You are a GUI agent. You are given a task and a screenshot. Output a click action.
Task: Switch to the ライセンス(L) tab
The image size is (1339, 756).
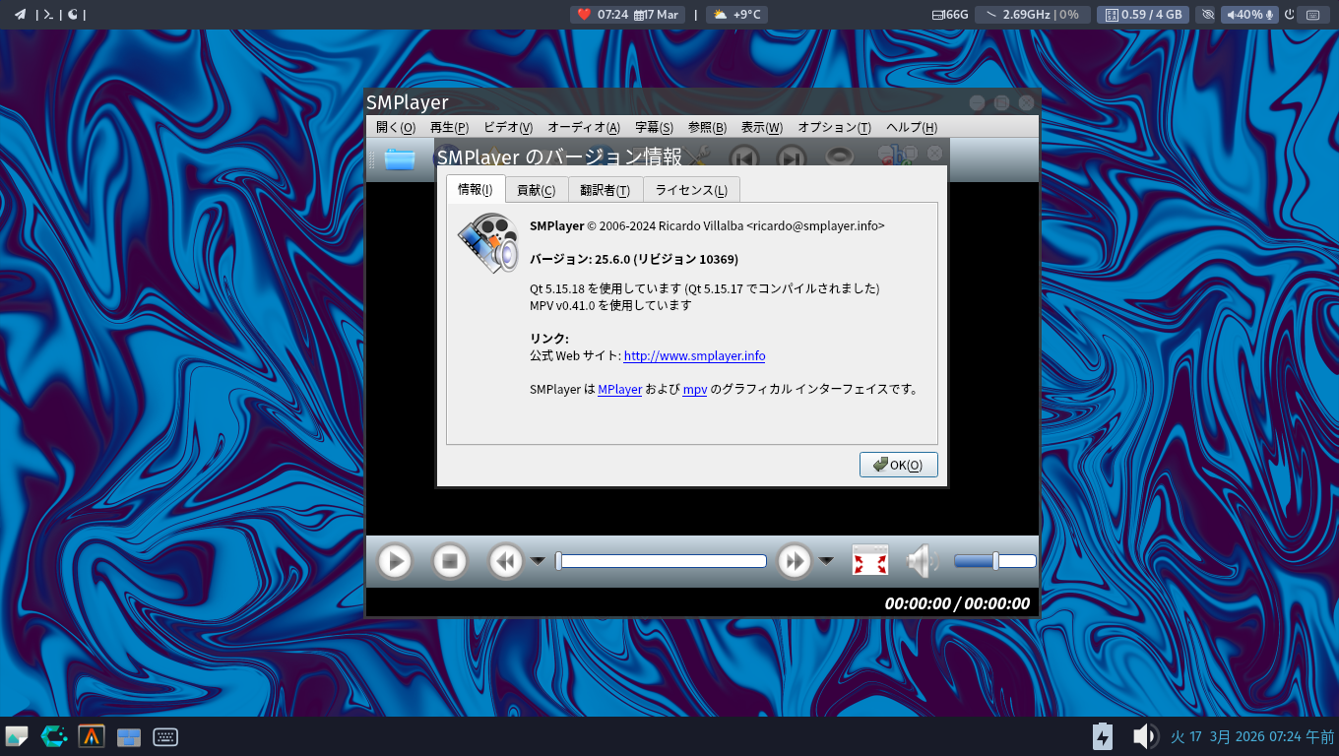[691, 190]
